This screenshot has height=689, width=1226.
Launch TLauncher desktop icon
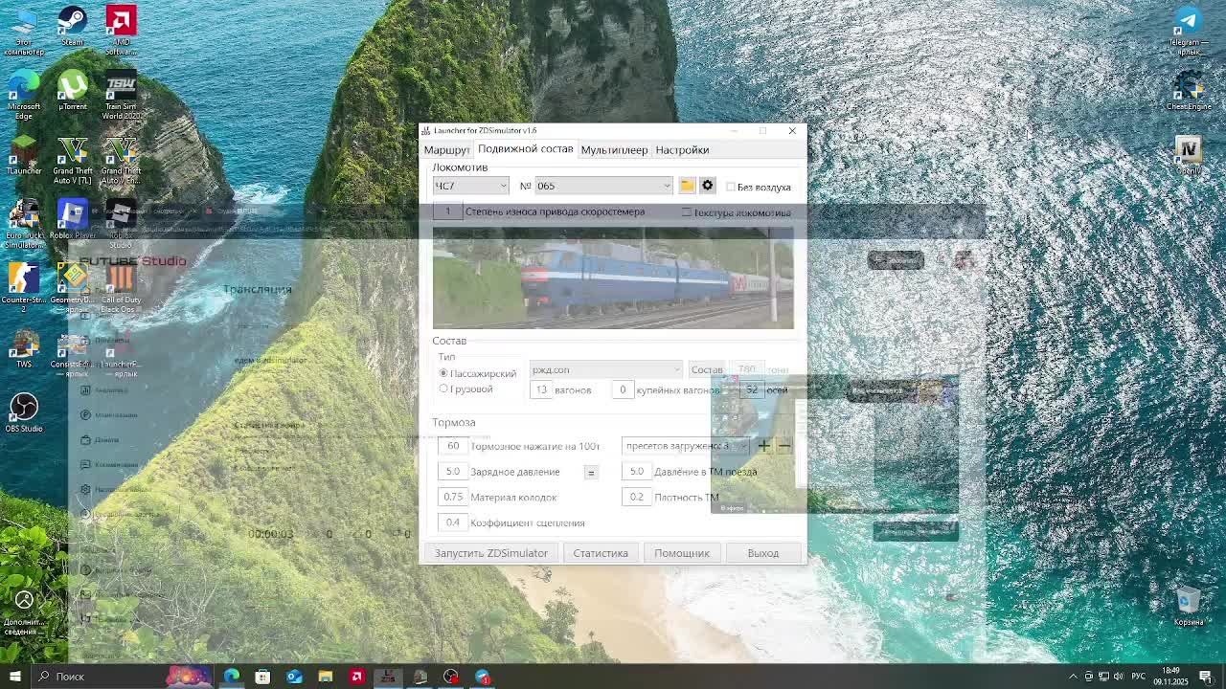coord(24,155)
